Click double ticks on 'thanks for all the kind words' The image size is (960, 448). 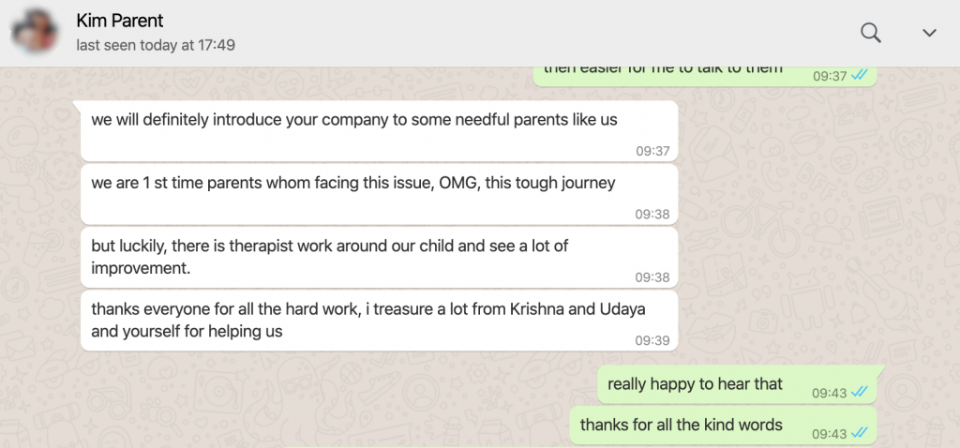click(x=860, y=434)
